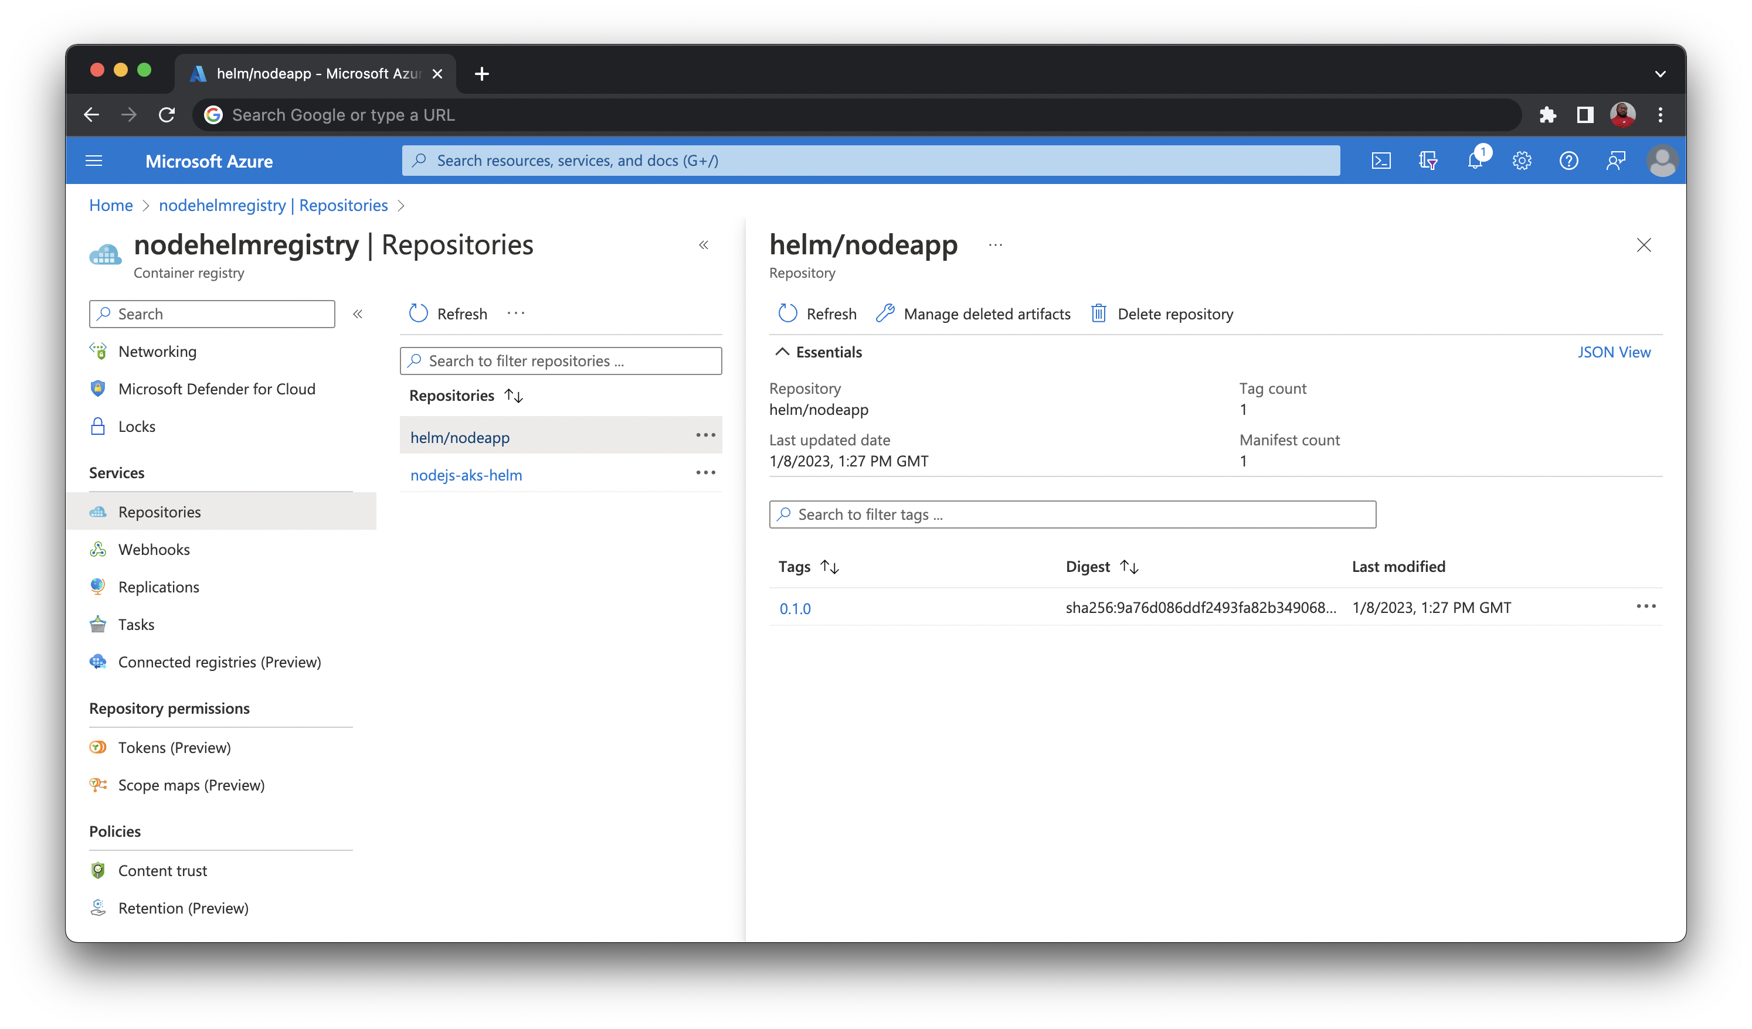1752x1029 pixels.
Task: Open Tokens (Preview) under Repository permissions
Action: [x=175, y=747]
